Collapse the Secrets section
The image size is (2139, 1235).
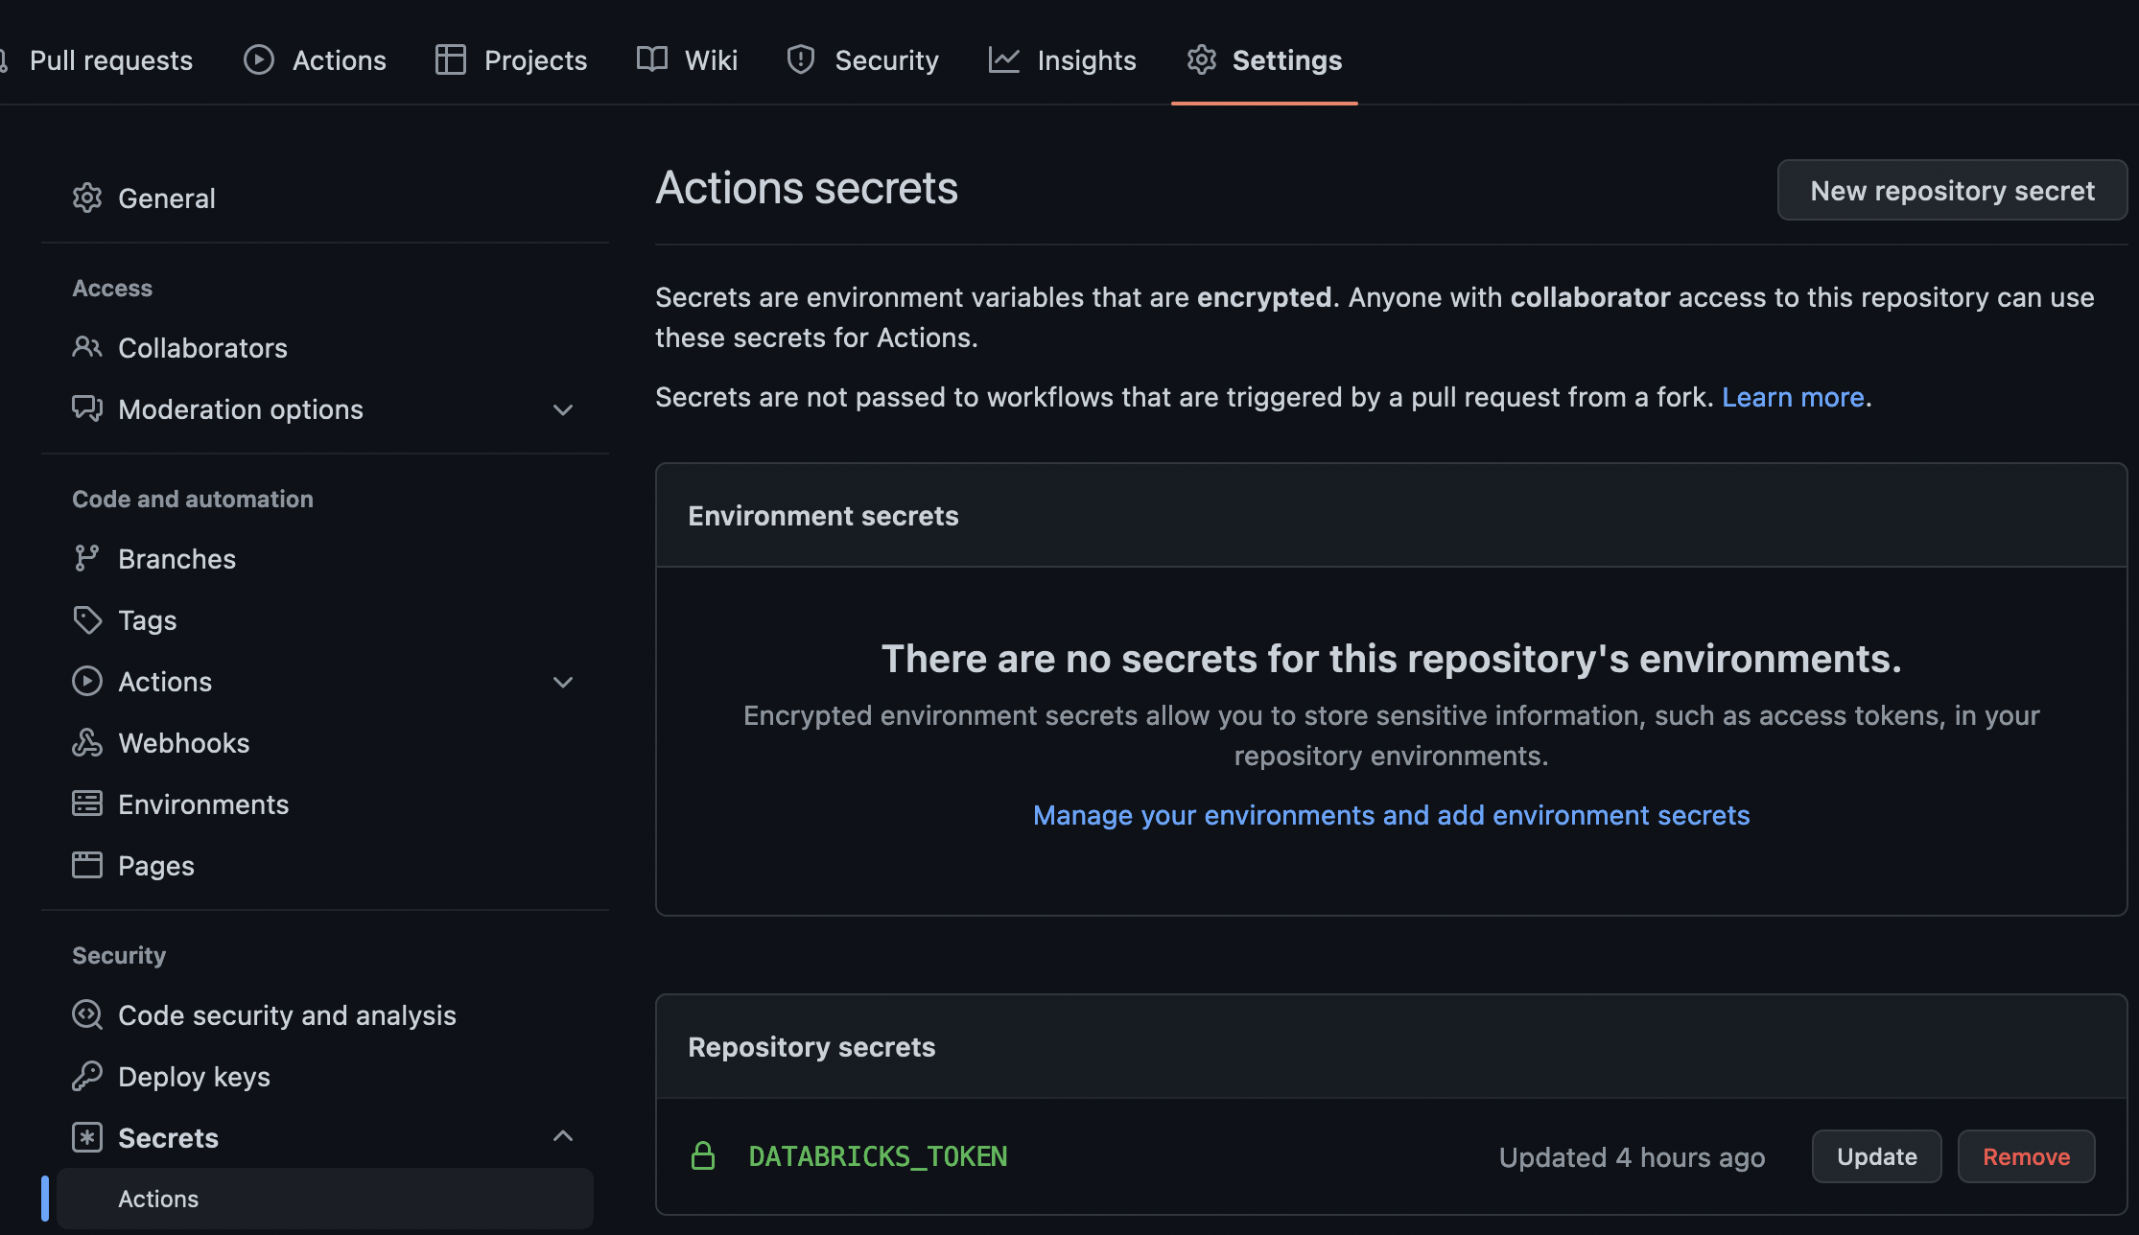(x=563, y=1135)
